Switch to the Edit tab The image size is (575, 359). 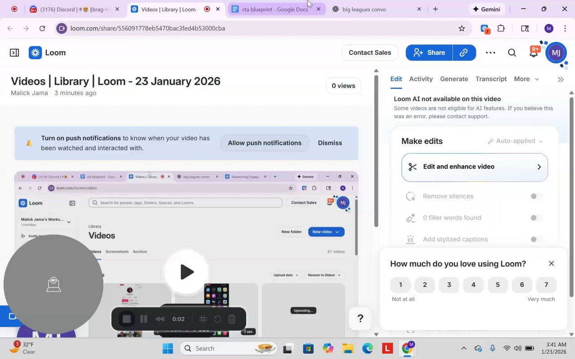396,79
